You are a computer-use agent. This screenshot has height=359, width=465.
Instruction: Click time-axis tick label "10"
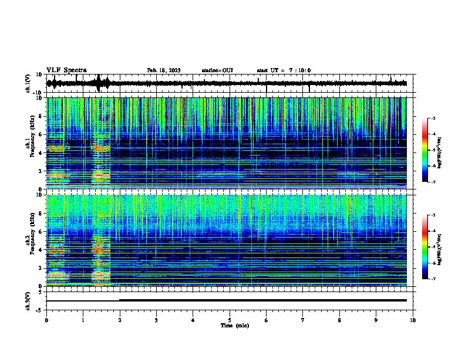[413, 320]
